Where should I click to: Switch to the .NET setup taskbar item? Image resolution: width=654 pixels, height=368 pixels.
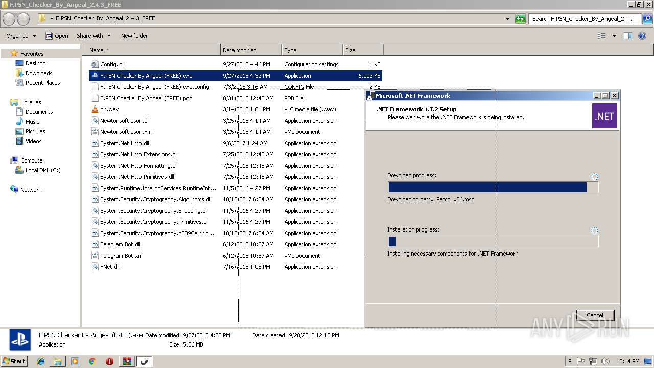[x=145, y=361]
